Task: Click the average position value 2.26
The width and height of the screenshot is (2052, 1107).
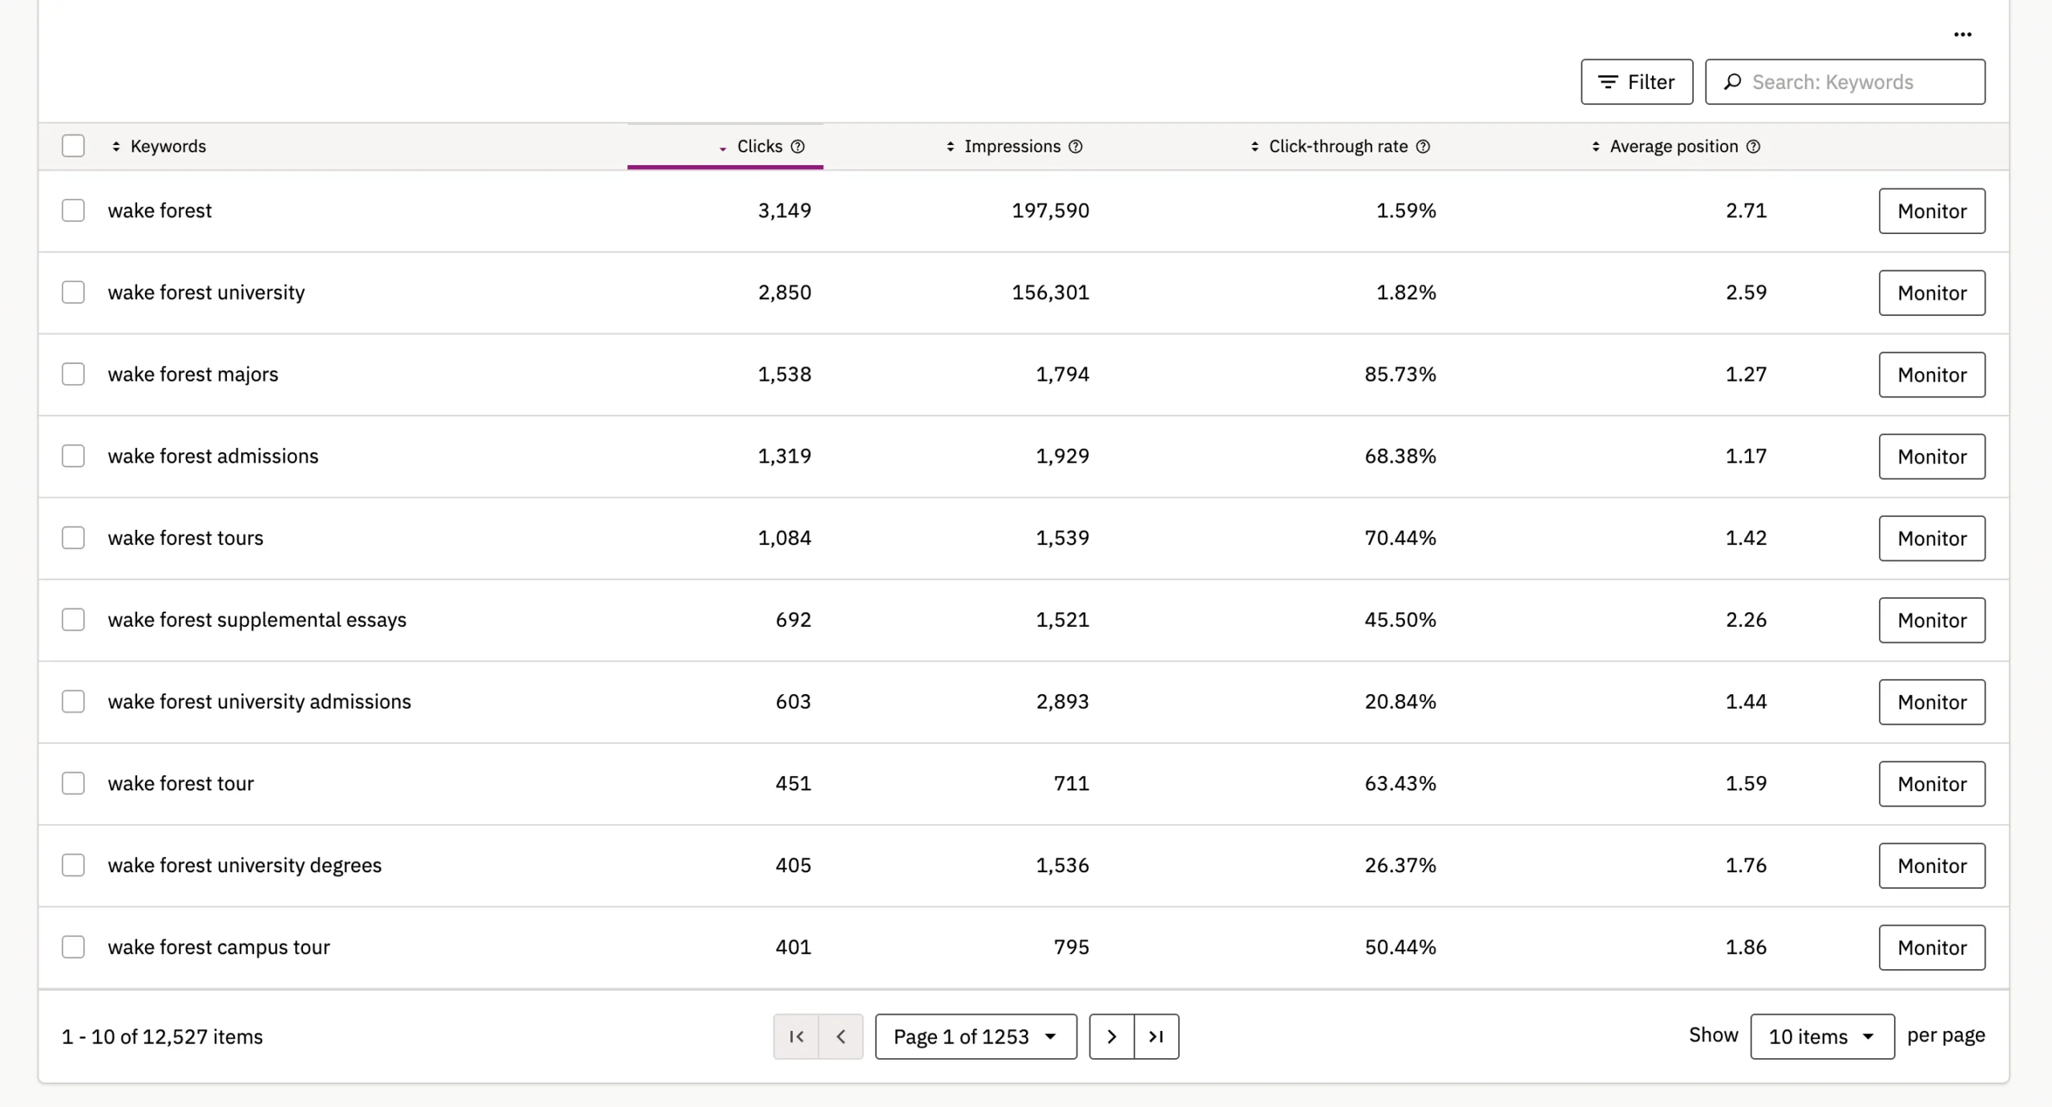Action: 1746,620
